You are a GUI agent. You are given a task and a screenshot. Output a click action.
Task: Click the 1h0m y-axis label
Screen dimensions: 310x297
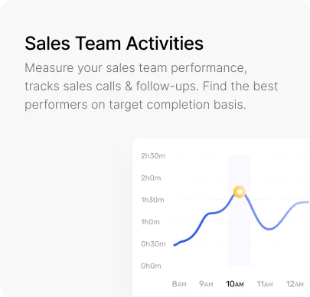click(x=150, y=222)
